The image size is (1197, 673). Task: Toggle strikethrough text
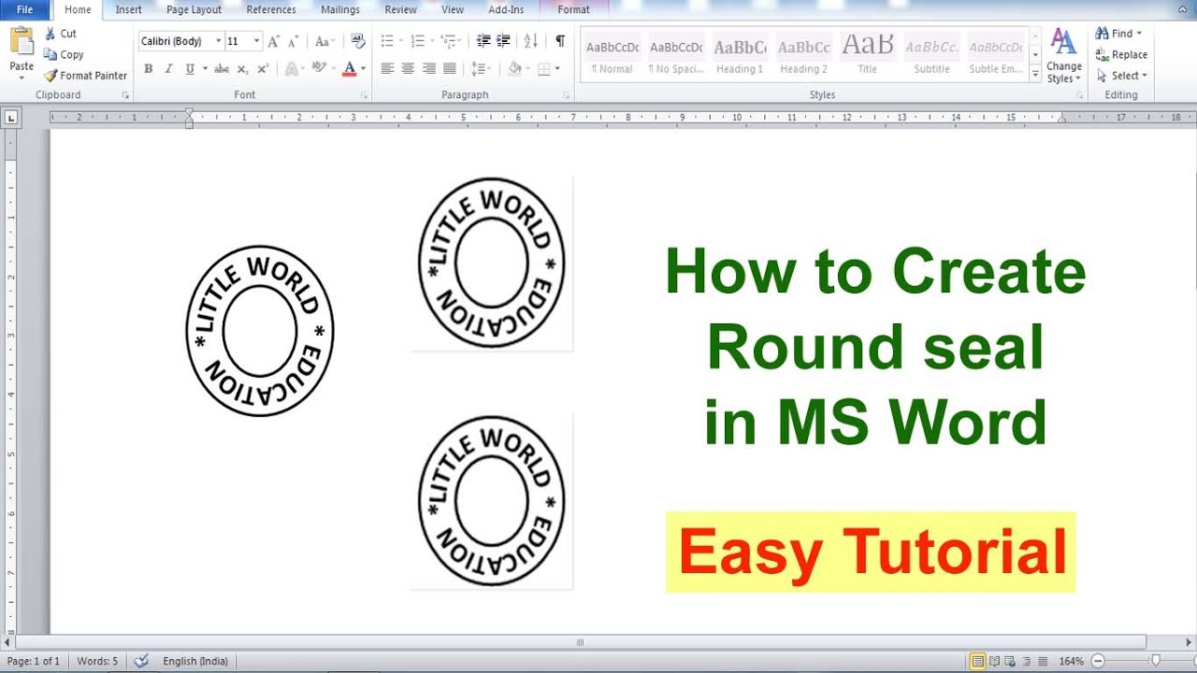(222, 68)
